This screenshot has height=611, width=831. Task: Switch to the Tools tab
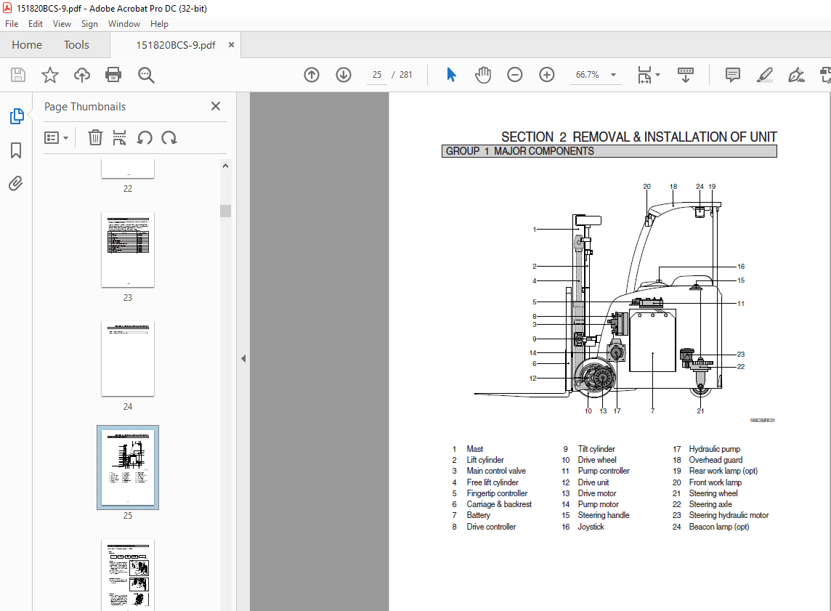(76, 45)
